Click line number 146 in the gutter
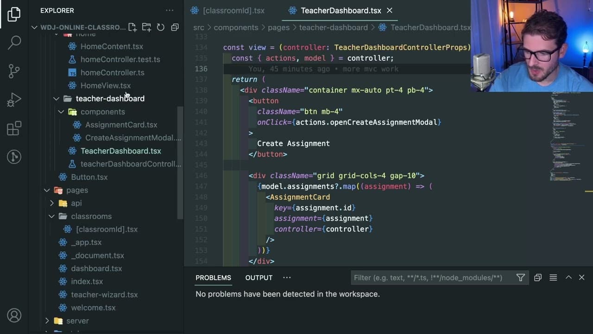Screen dimensions: 593x334 (201, 175)
